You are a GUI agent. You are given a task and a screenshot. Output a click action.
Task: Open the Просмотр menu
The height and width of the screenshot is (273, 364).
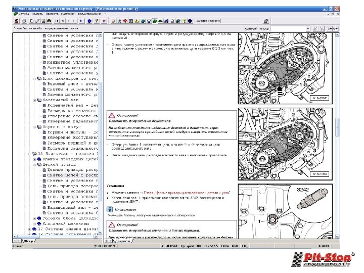coord(52,14)
